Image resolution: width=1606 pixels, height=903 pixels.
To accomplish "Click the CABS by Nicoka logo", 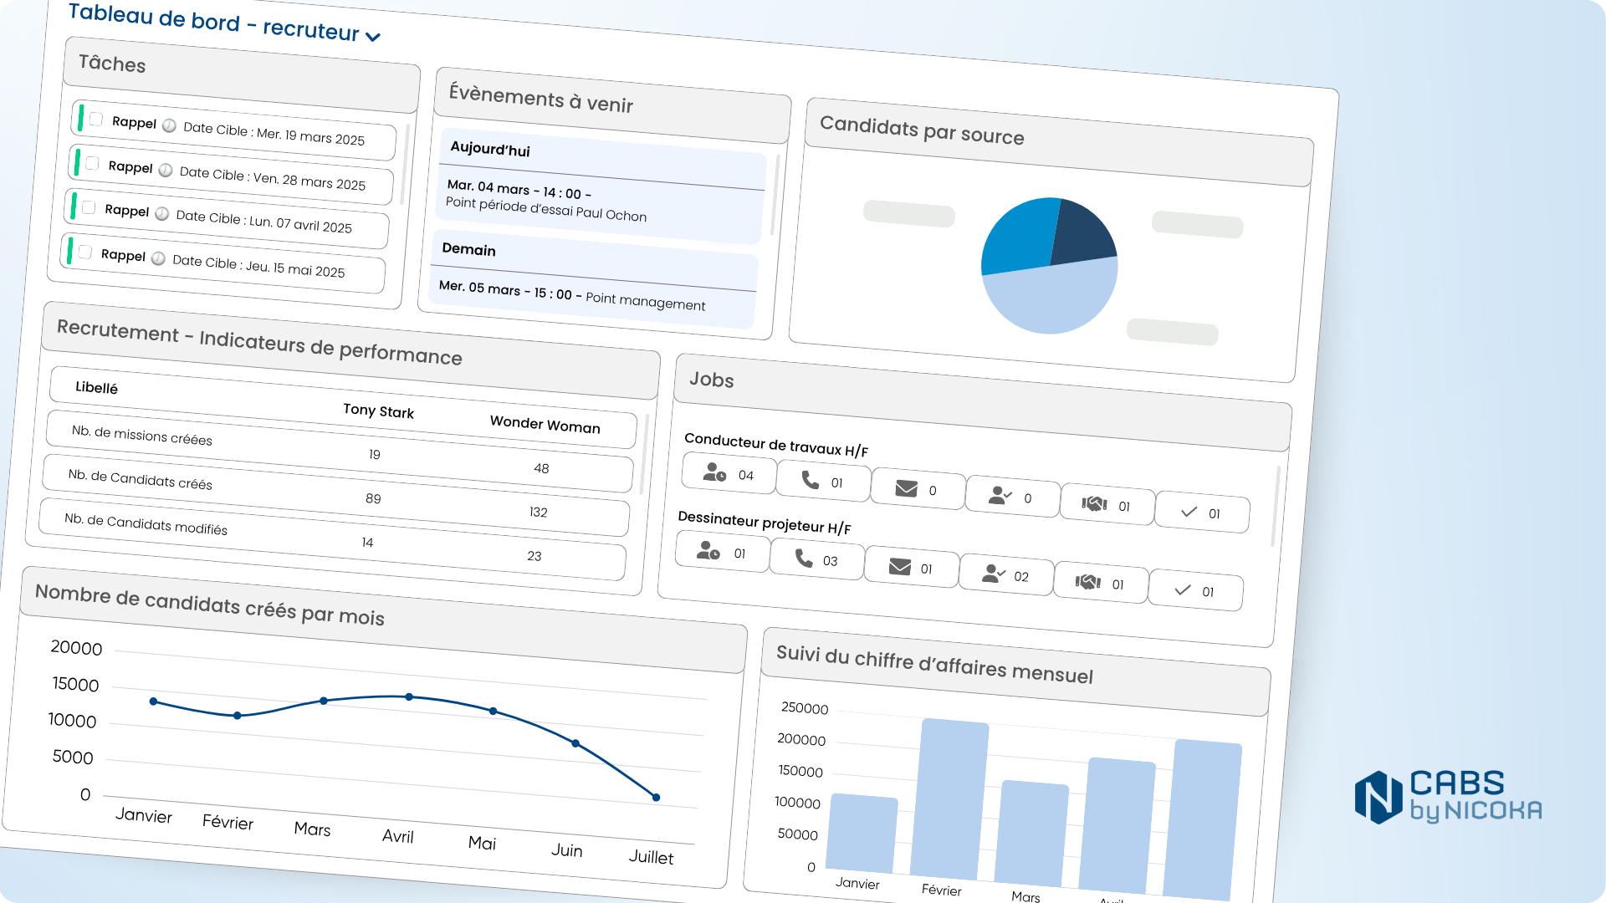I will (x=1449, y=797).
